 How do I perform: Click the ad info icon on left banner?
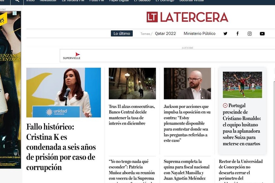click(x=15, y=13)
